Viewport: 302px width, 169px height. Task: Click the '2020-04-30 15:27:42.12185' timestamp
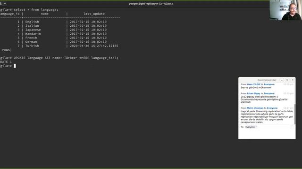tap(94, 46)
